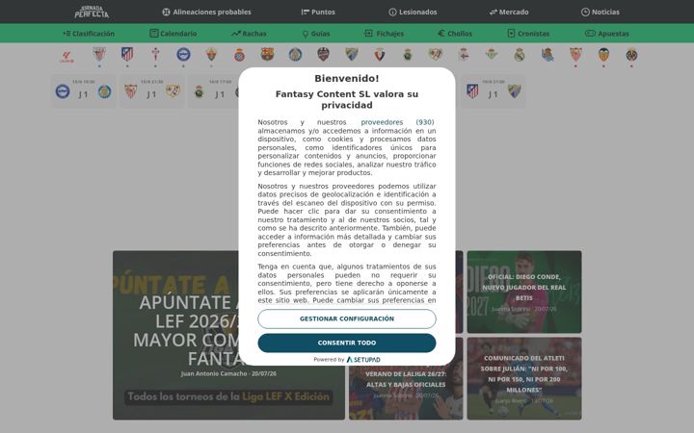Switch to the Clasificación tab
The width and height of the screenshot is (694, 433).
pyautogui.click(x=89, y=34)
